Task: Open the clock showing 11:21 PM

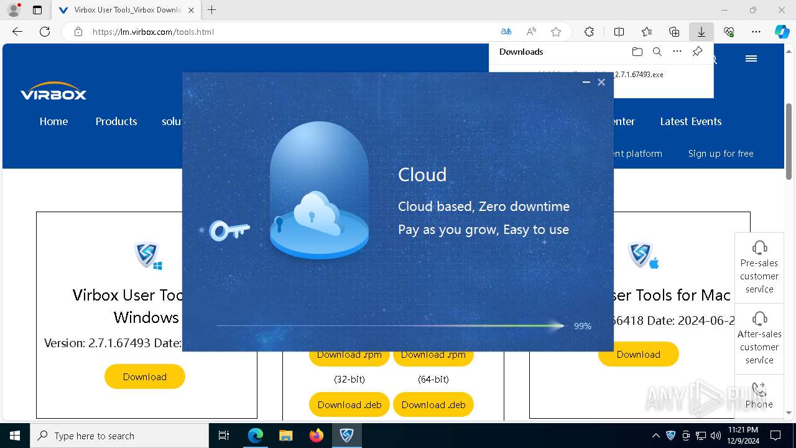Action: click(743, 436)
